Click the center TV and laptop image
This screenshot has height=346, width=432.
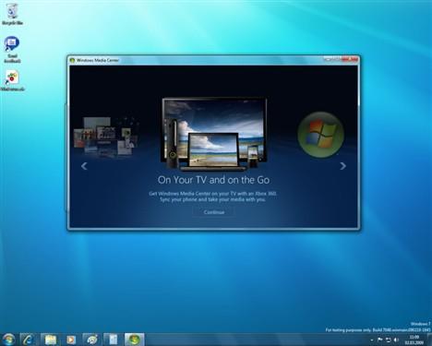pyautogui.click(x=214, y=134)
